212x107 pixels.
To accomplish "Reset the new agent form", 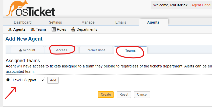I will click(124, 95).
